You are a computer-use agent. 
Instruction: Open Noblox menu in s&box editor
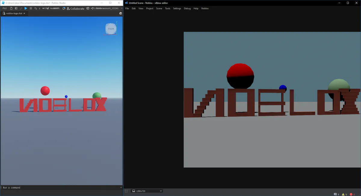(205, 8)
